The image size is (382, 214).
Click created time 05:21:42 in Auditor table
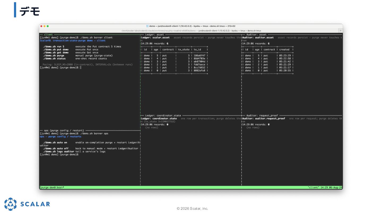pos(285,62)
